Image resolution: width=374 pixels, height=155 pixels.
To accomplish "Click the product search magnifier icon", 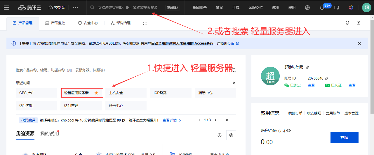I will point(234,70).
